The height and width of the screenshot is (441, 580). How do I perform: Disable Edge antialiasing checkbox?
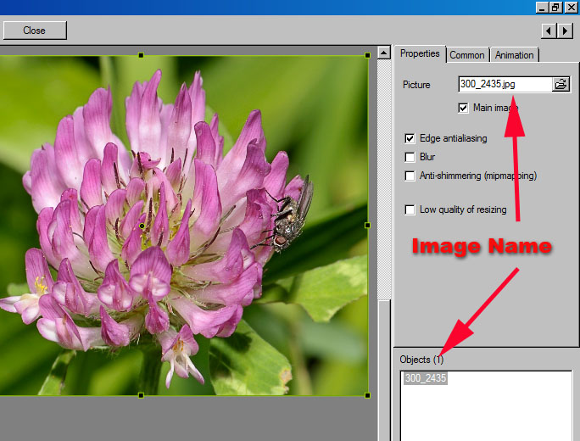pyautogui.click(x=410, y=138)
